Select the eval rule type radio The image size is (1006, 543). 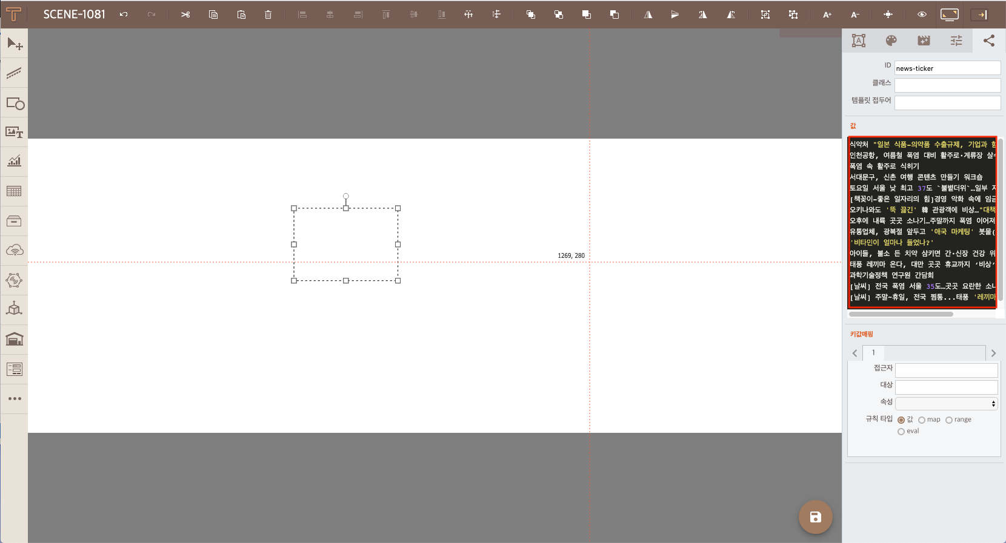[901, 432]
